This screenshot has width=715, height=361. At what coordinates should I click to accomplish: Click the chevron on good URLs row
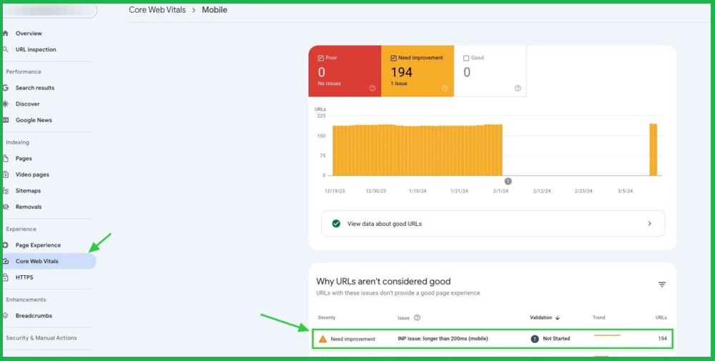click(x=649, y=224)
